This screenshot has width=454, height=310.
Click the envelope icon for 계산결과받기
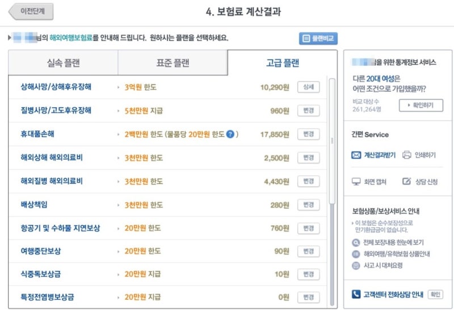(x=356, y=154)
